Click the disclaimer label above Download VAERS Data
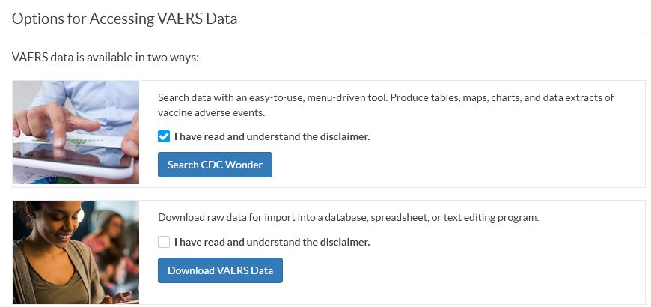Image resolution: width=651 pixels, height=307 pixels. tap(272, 242)
